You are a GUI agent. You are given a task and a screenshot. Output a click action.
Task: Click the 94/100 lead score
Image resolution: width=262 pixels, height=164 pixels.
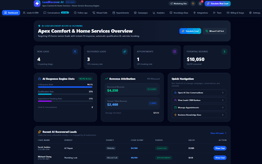[x=134, y=148]
